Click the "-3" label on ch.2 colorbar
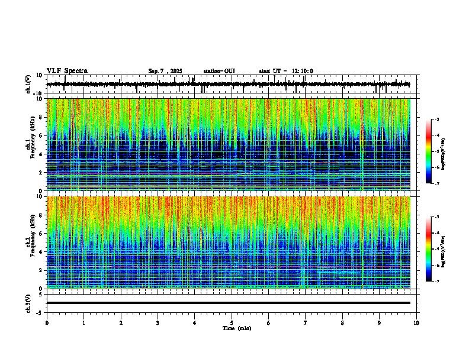 pyautogui.click(x=436, y=217)
